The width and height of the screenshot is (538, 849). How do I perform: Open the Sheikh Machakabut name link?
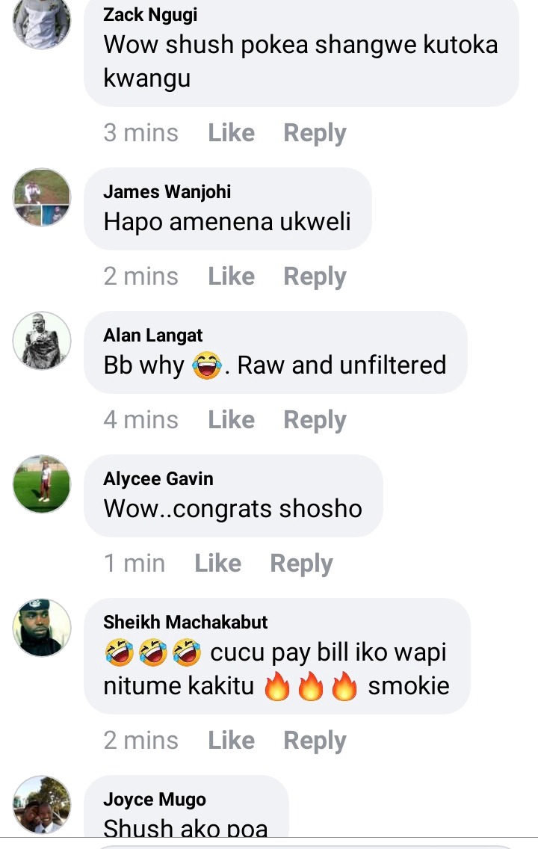tap(185, 622)
